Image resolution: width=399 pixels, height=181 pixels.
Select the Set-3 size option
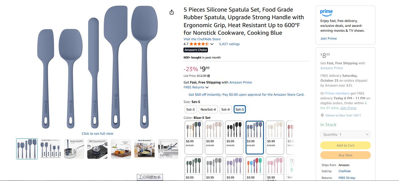click(x=190, y=109)
